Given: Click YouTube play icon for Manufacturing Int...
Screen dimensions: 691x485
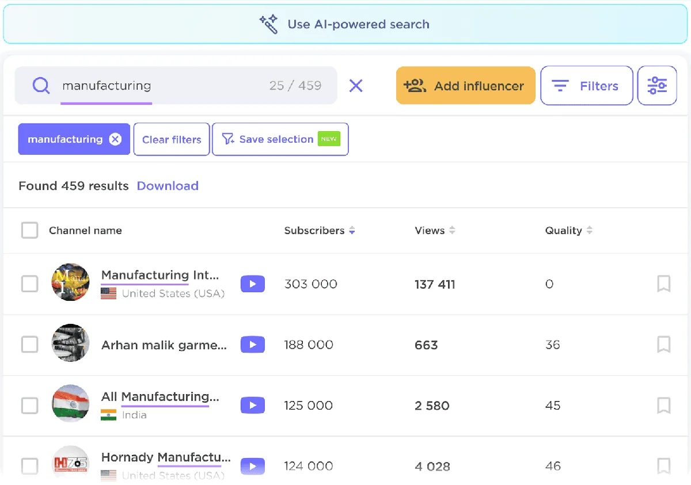Looking at the screenshot, I should (x=253, y=284).
